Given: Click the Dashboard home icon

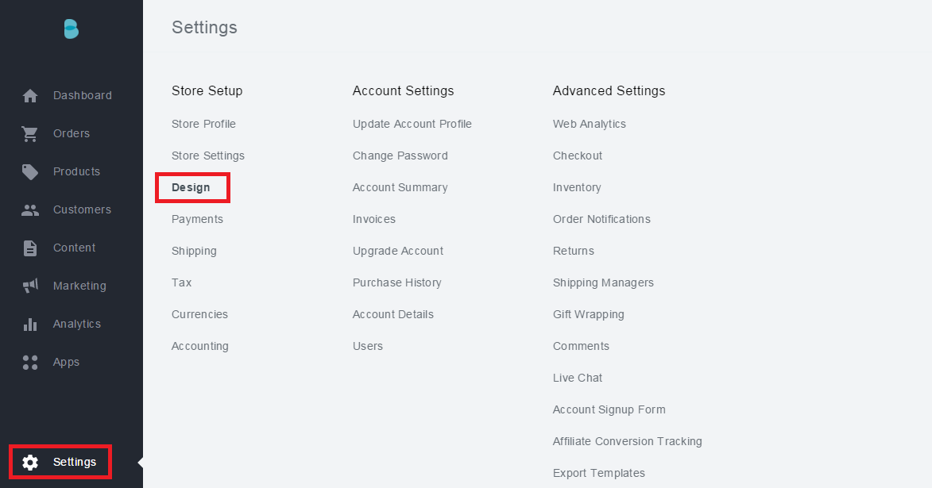Looking at the screenshot, I should (x=30, y=96).
